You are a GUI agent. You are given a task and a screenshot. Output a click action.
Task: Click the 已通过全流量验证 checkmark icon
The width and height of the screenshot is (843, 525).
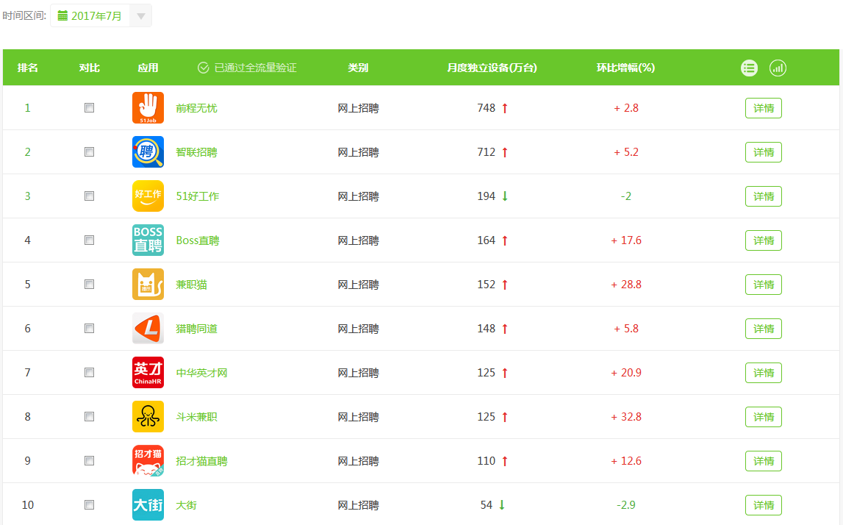tap(204, 68)
